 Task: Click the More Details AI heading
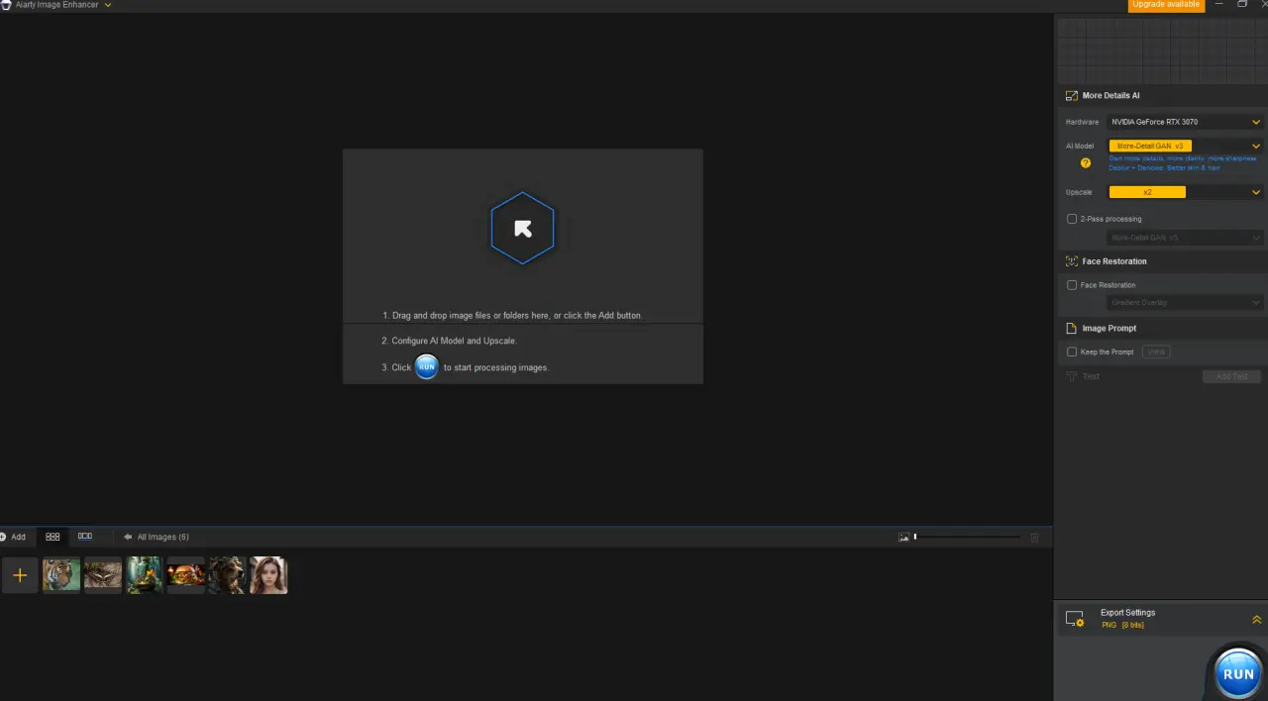point(1110,96)
